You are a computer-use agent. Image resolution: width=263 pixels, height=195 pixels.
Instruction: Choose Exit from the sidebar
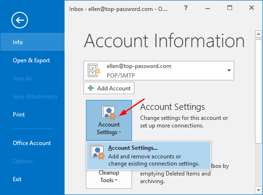[17, 179]
